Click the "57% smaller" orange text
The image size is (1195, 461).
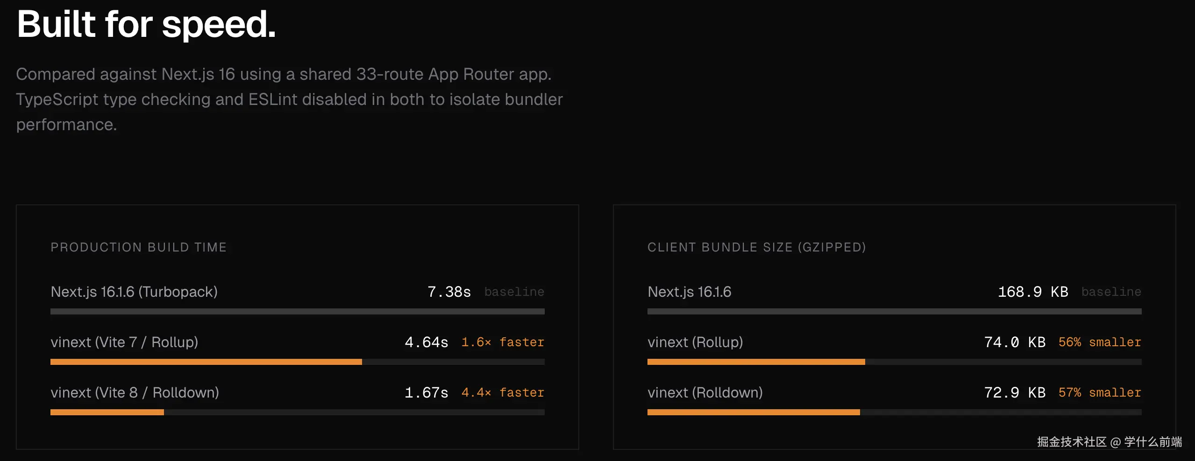1099,392
